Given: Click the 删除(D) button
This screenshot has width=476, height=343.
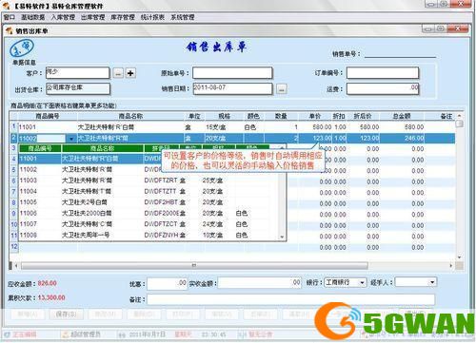Looking at the screenshot, I should (144, 314).
